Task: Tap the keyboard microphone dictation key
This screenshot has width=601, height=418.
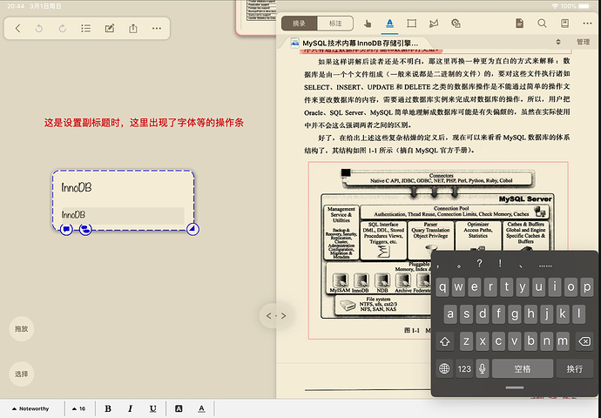Action: pos(483,368)
